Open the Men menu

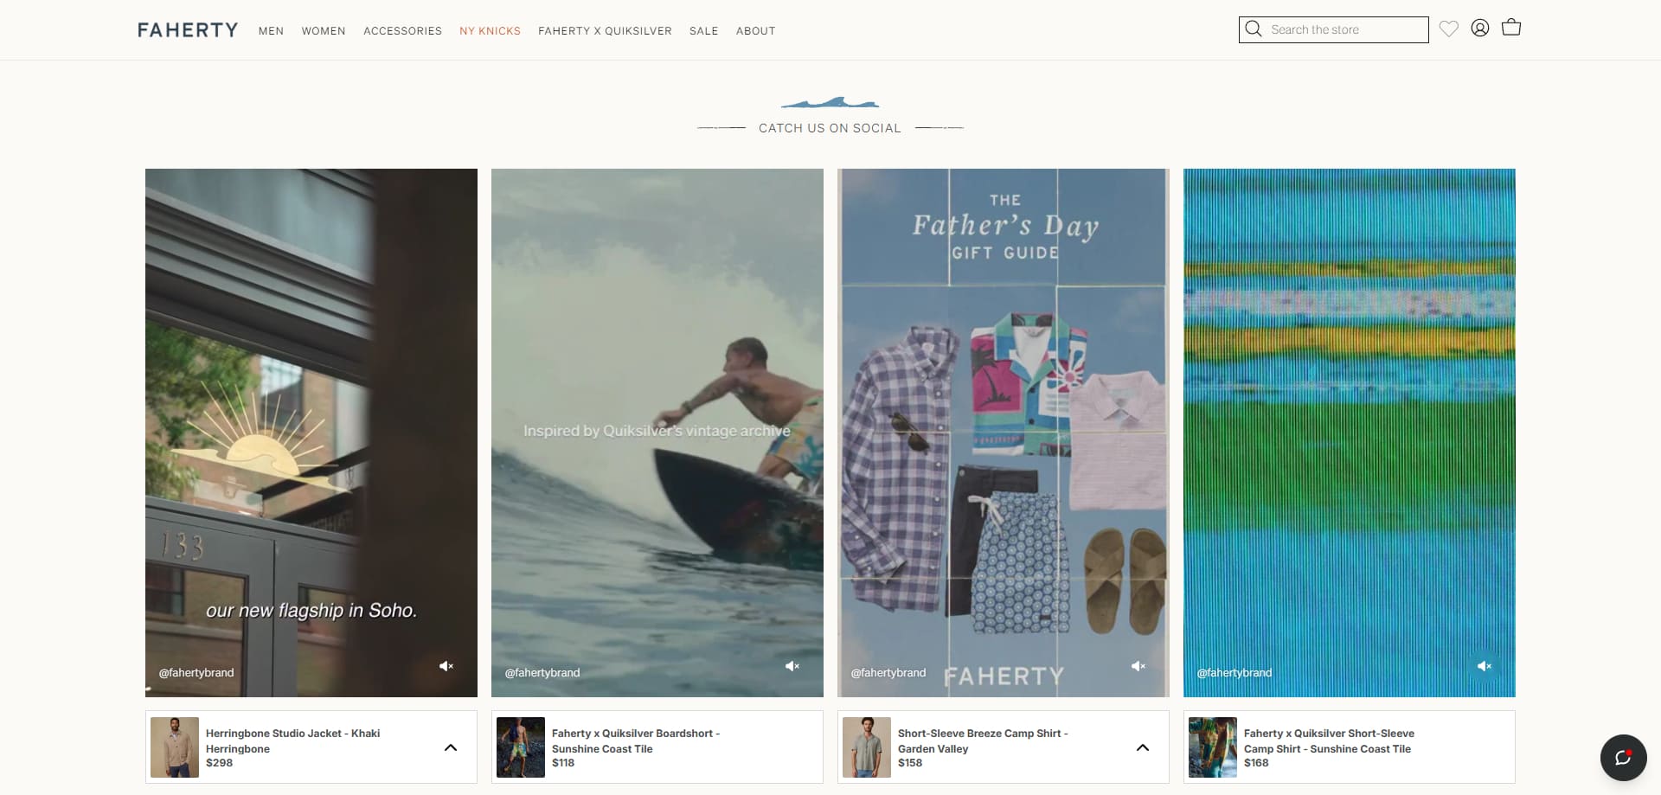(271, 31)
